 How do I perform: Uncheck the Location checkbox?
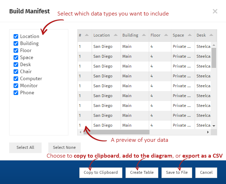tap(16, 36)
